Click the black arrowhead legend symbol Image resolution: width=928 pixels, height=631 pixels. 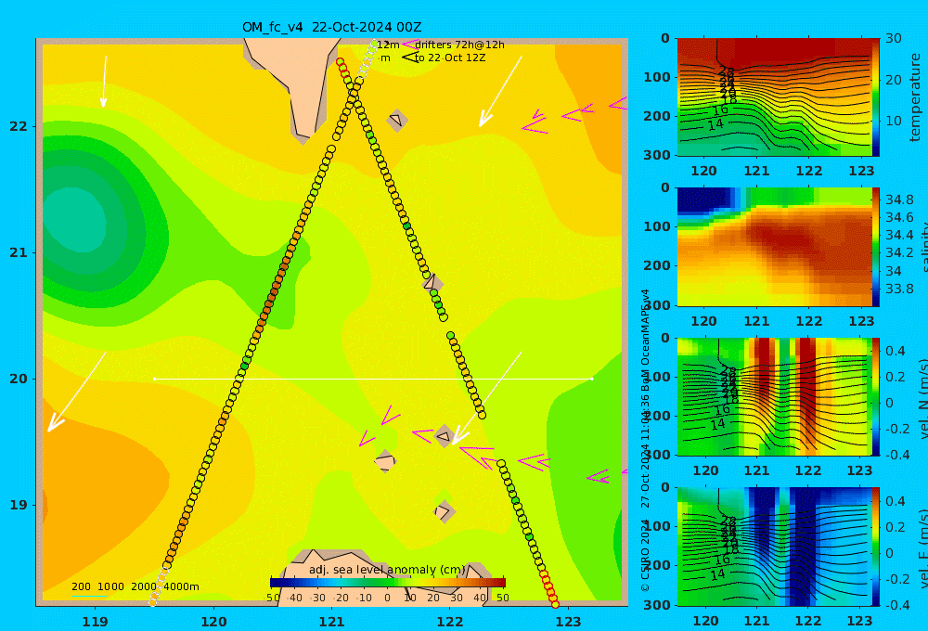coord(409,58)
